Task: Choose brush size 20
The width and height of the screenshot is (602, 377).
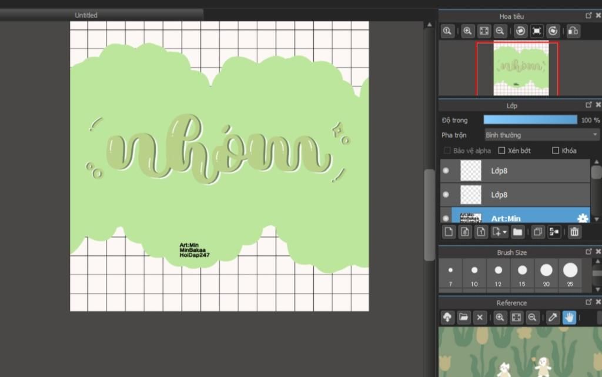Action: (546, 273)
